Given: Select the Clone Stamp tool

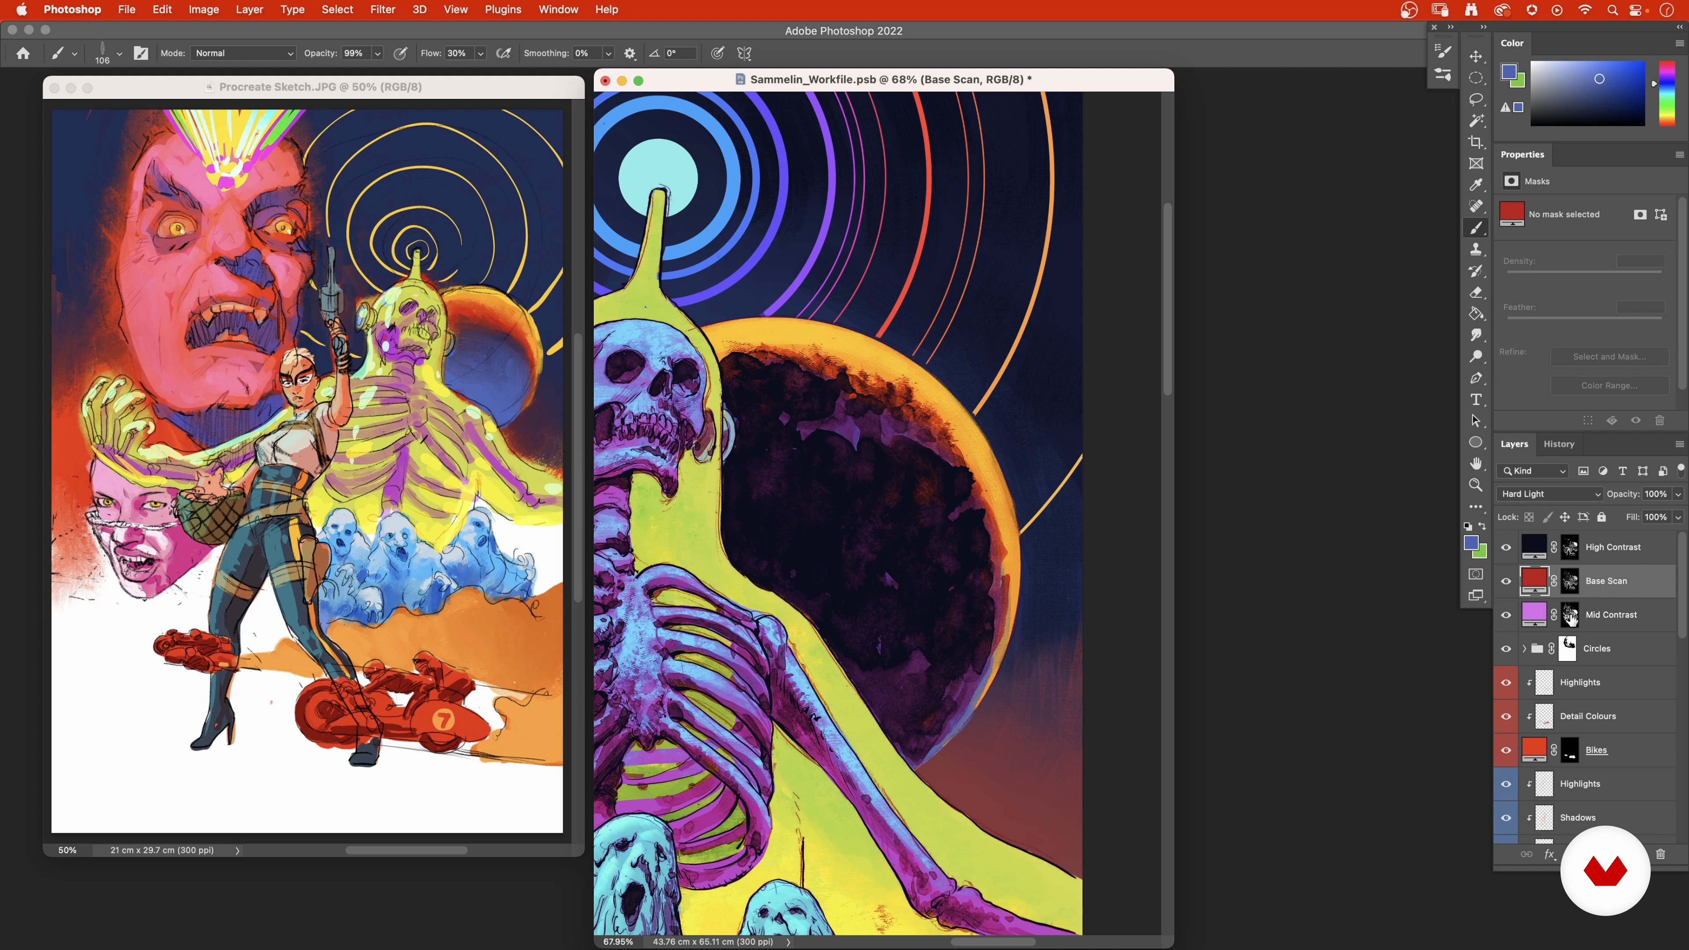Looking at the screenshot, I should [x=1476, y=249].
